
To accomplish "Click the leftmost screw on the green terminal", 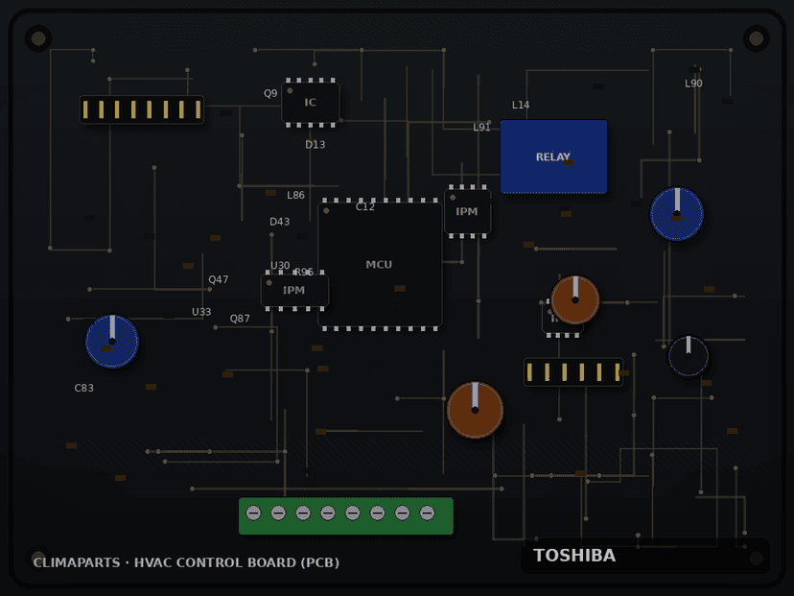I will pos(254,513).
